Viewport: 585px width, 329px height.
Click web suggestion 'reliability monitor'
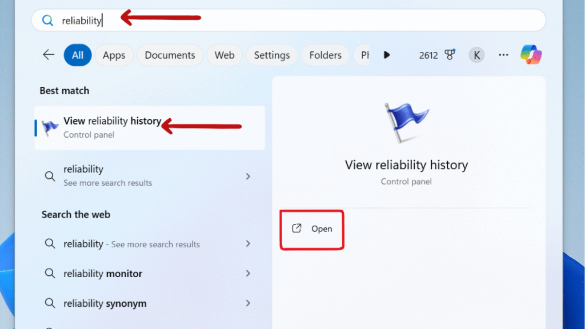pos(150,274)
